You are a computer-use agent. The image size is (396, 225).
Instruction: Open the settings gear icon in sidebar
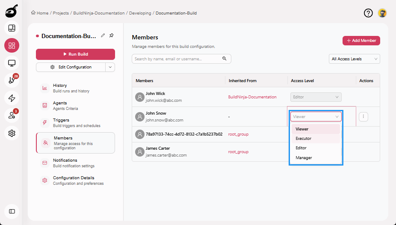[12, 133]
